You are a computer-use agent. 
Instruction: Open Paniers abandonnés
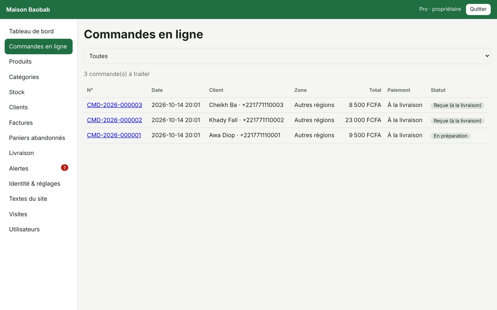39,138
